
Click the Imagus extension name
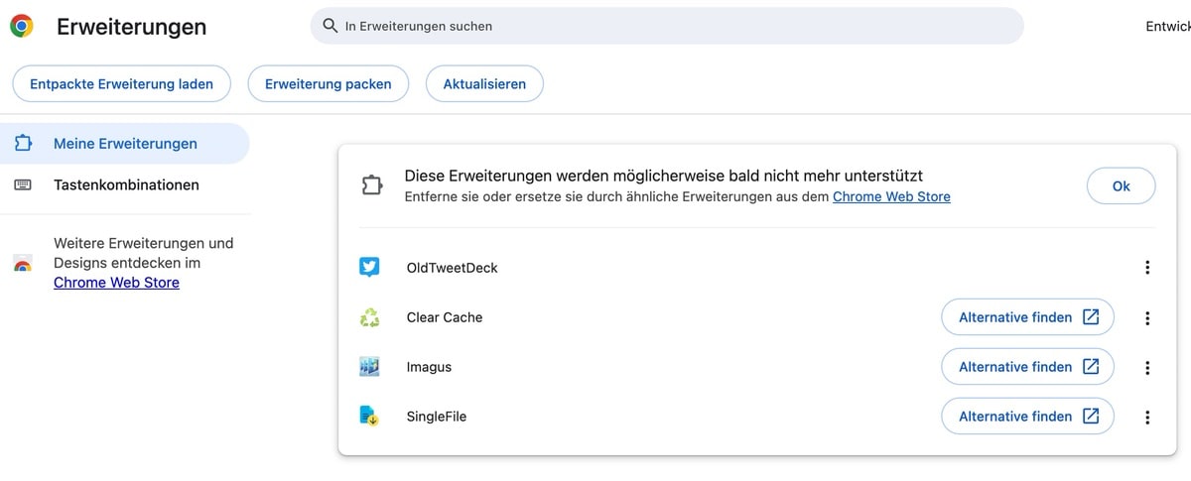(x=429, y=367)
